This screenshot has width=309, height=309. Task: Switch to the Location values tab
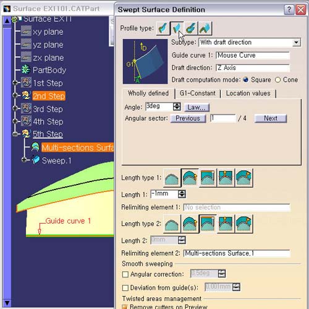(248, 94)
